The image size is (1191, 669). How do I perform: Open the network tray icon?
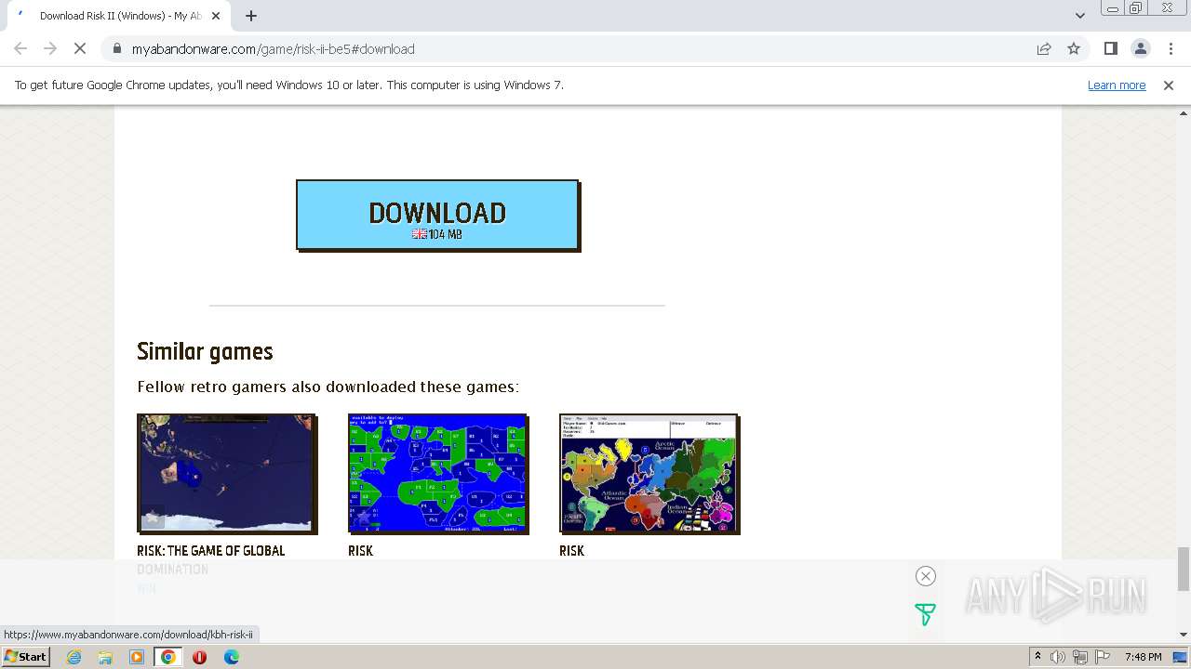1080,657
